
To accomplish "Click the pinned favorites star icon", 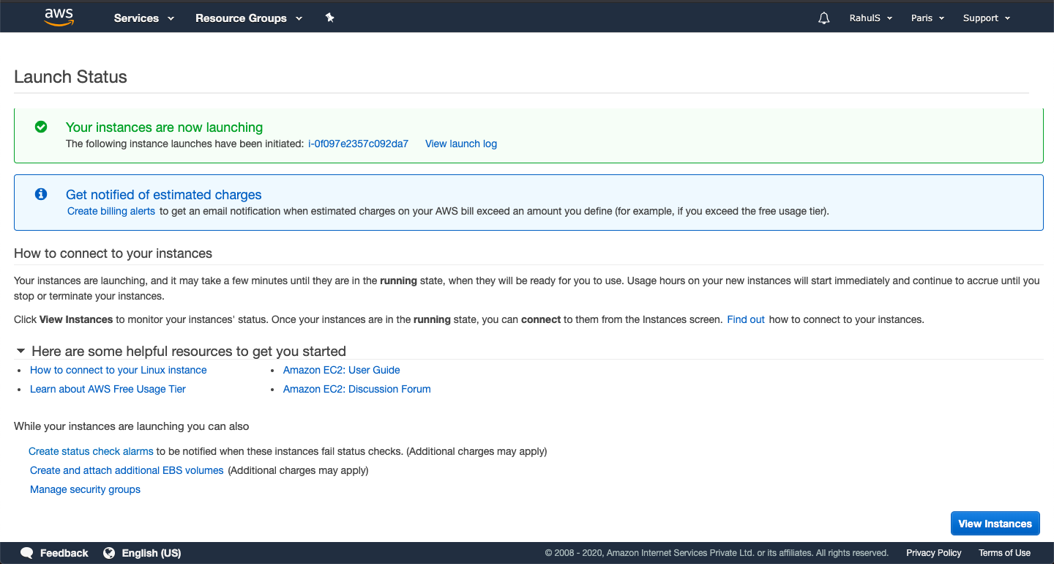I will (329, 18).
